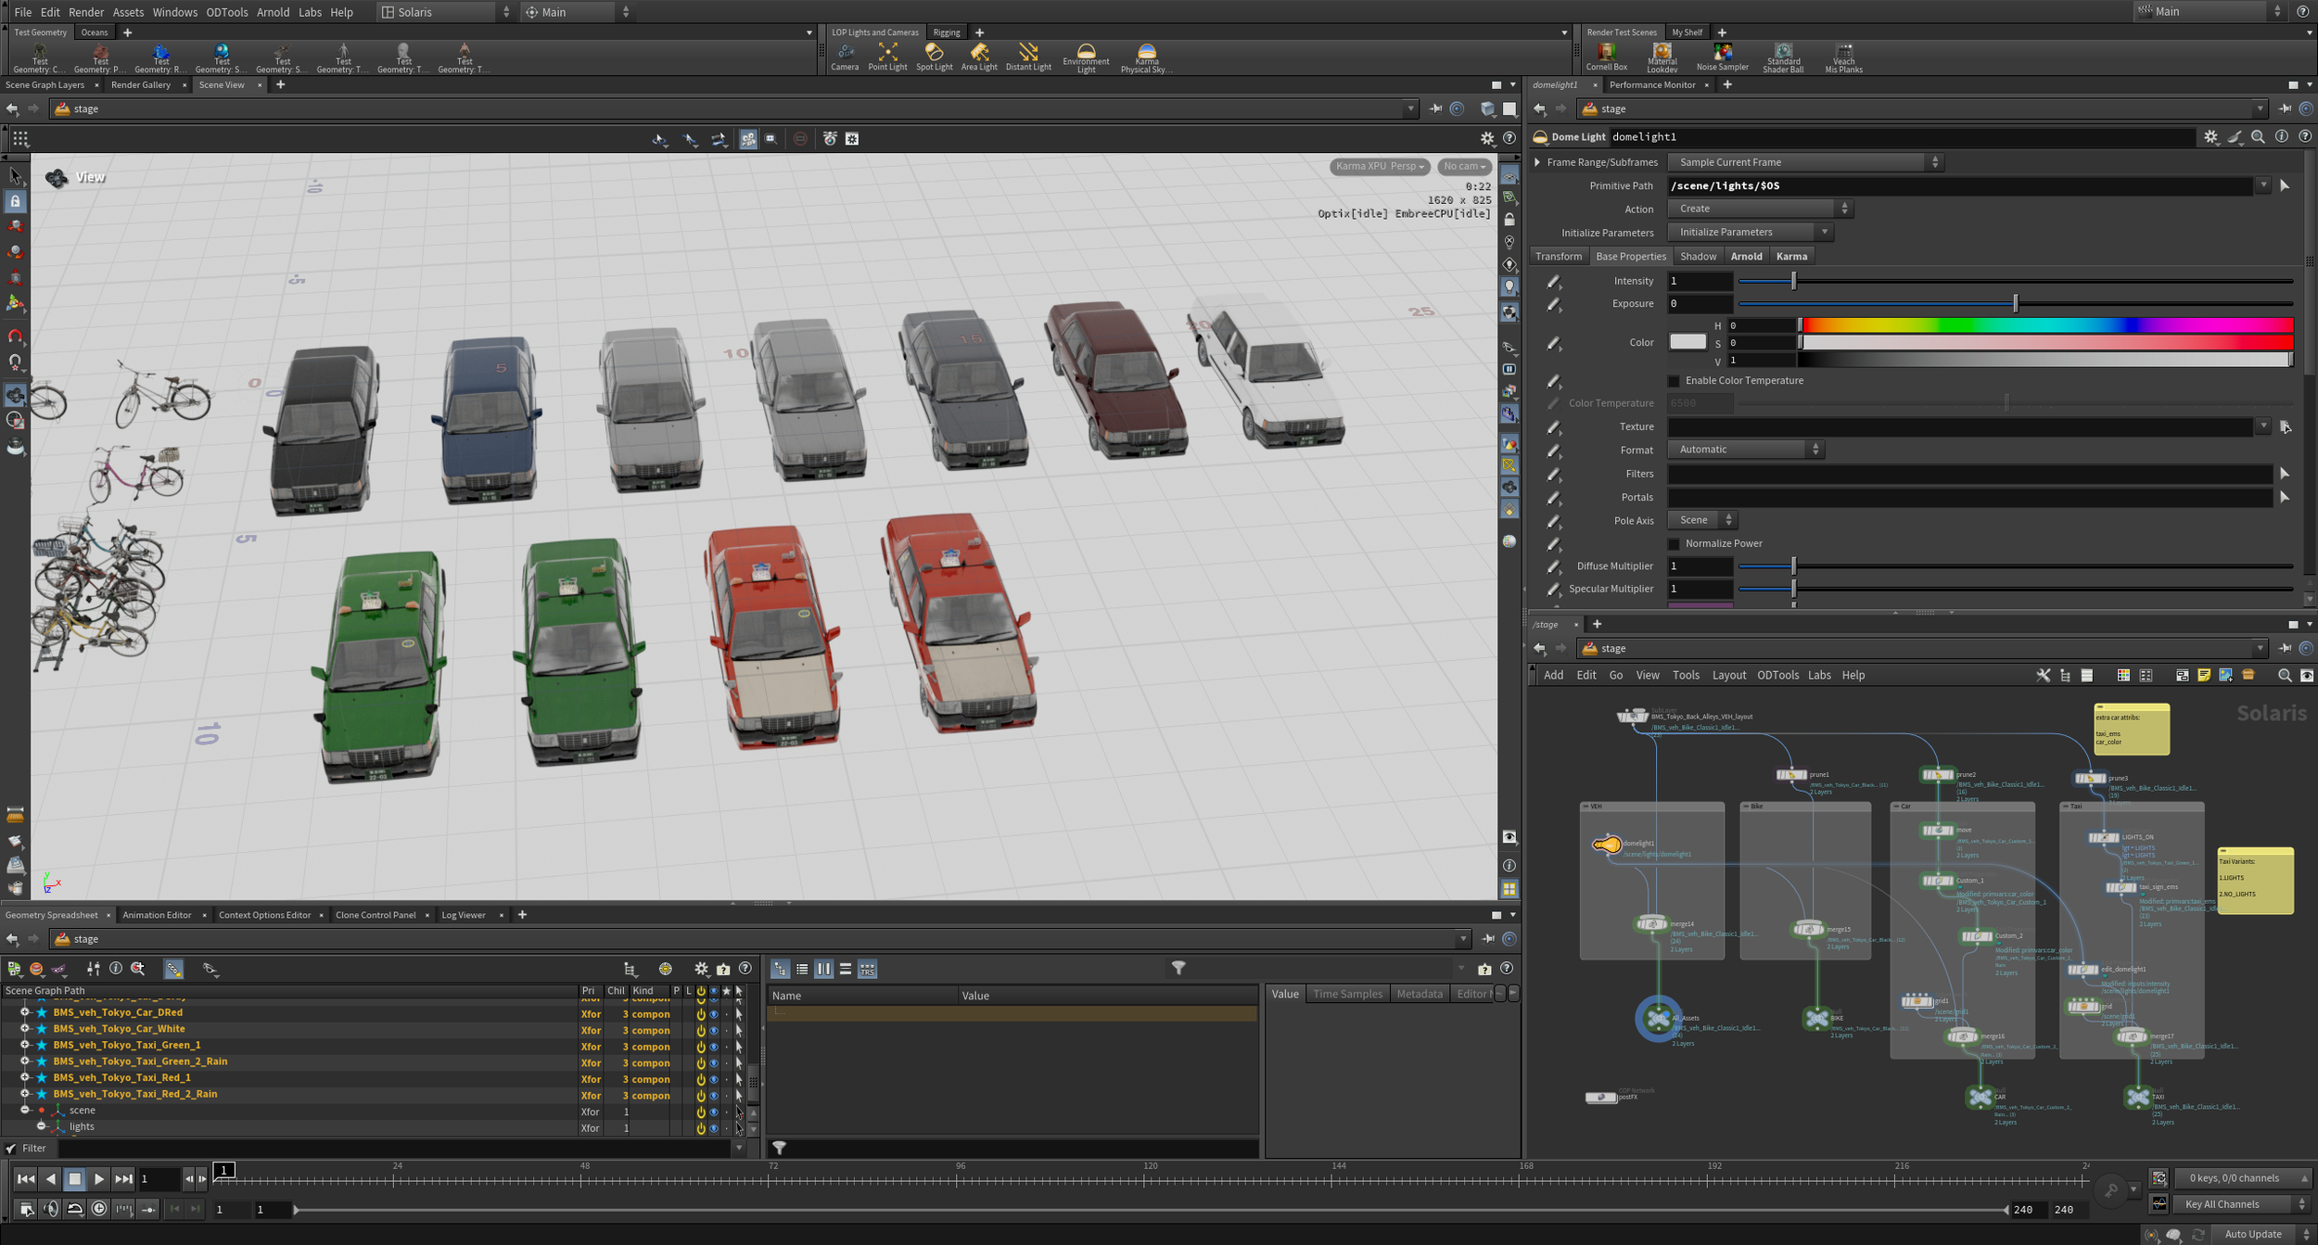
Task: Launch the Material Lookdev shelf tool
Action: 1662,57
